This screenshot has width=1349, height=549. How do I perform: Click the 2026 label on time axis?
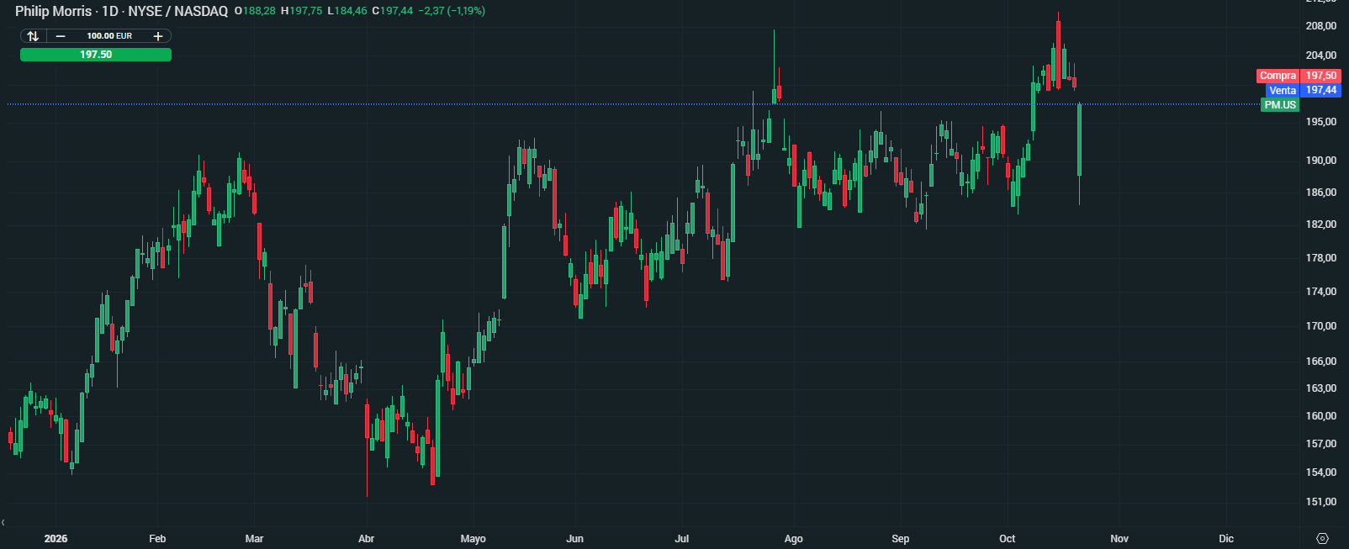(x=56, y=539)
